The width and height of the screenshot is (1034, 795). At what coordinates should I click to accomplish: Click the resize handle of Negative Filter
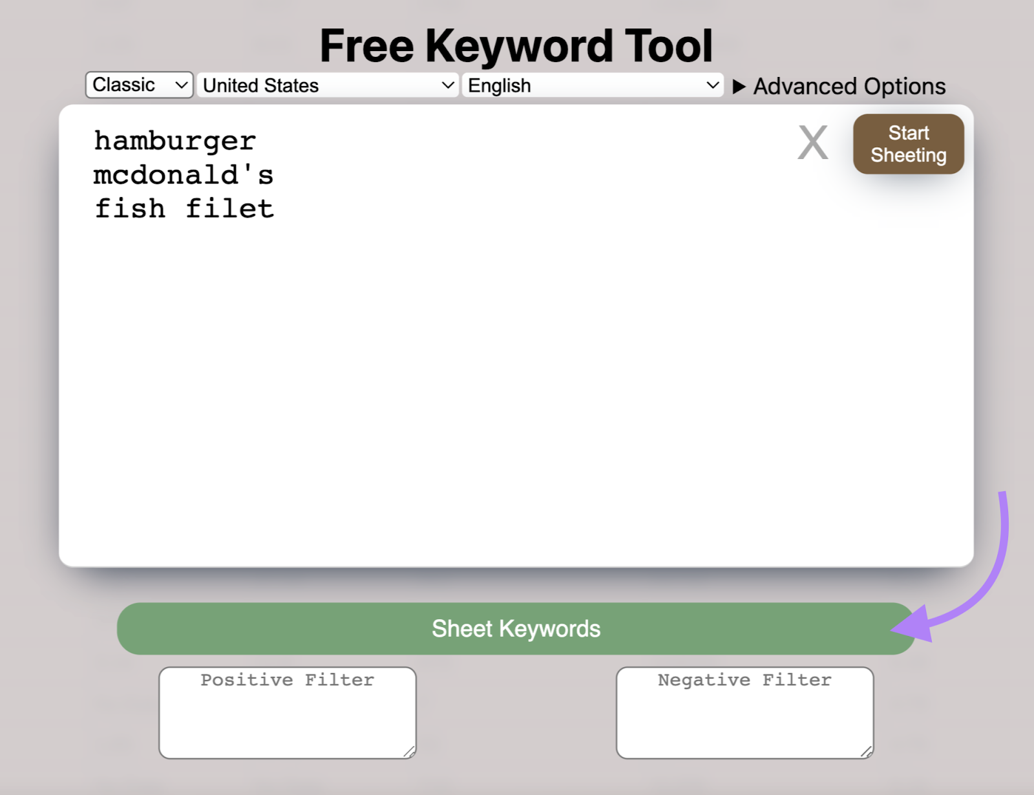pyautogui.click(x=867, y=752)
